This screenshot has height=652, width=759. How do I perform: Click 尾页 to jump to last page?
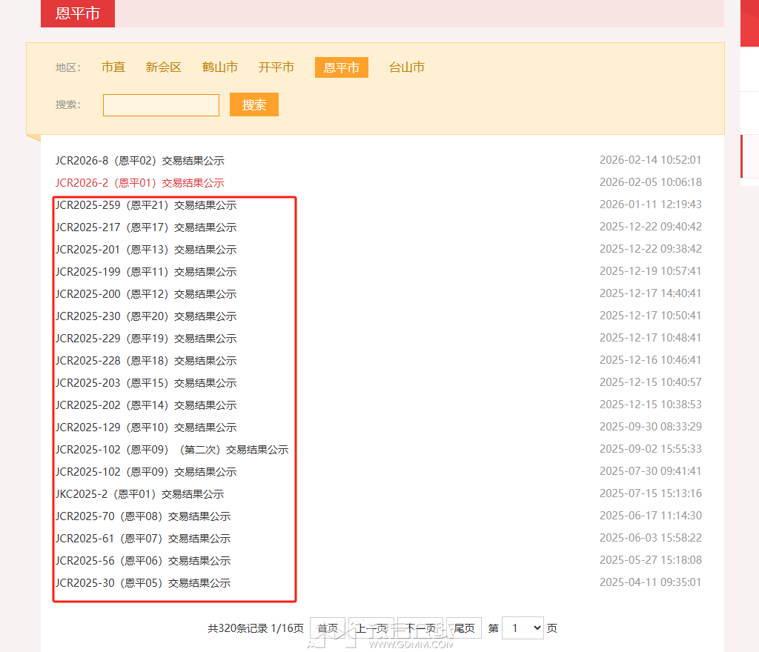[463, 628]
